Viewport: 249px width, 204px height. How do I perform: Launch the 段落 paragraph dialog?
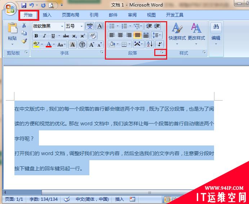coord(162,52)
